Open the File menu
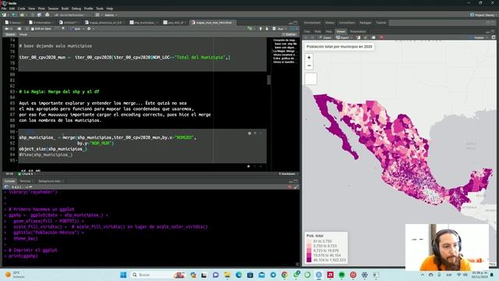Viewport: 499px width, 281px height. [4, 9]
